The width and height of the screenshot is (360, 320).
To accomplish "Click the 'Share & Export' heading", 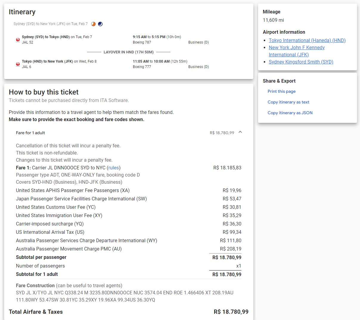I will (279, 81).
